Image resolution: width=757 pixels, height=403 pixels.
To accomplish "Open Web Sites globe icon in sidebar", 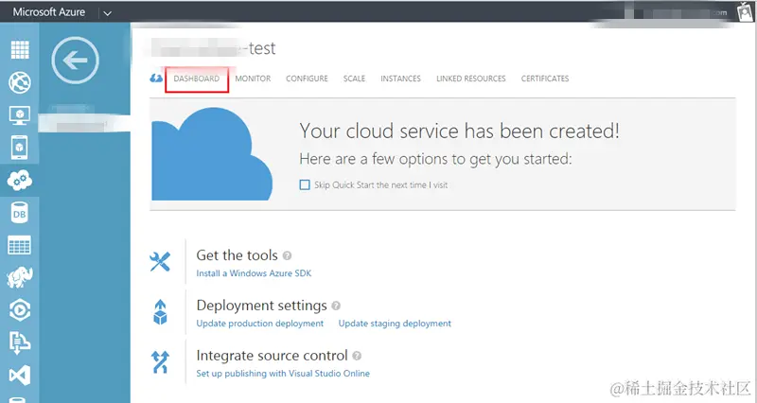I will [20, 82].
